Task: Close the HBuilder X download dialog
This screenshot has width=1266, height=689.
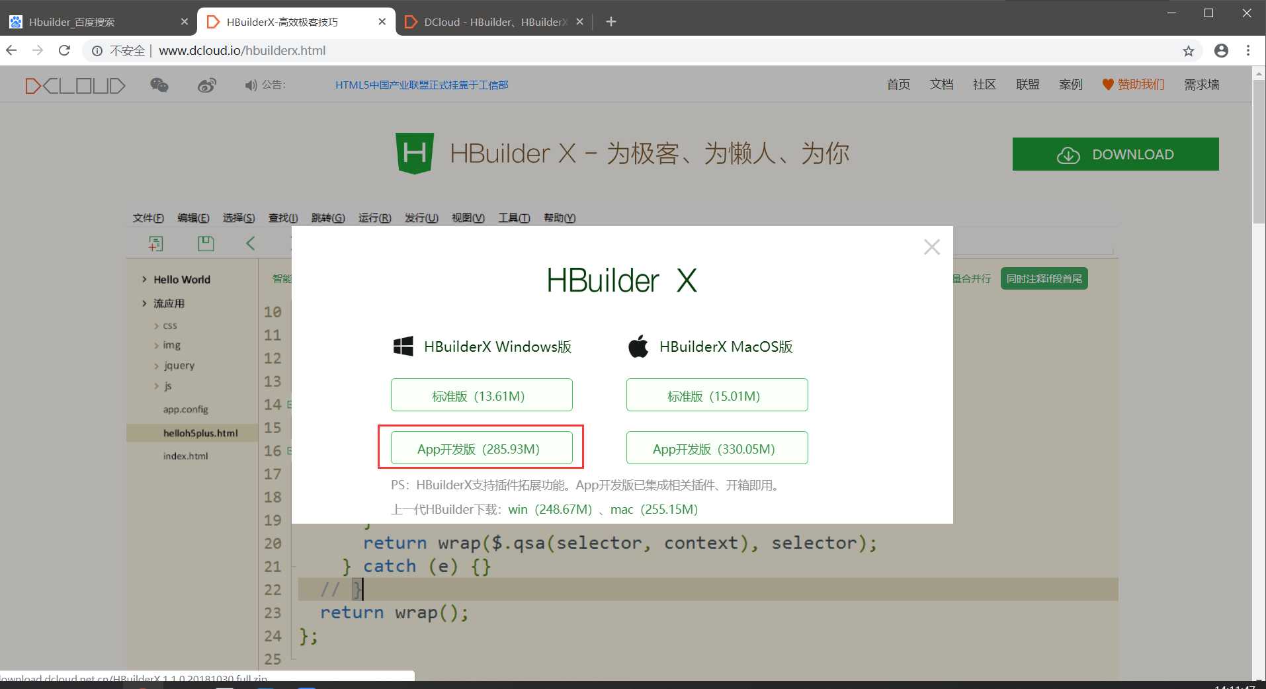Action: (932, 247)
